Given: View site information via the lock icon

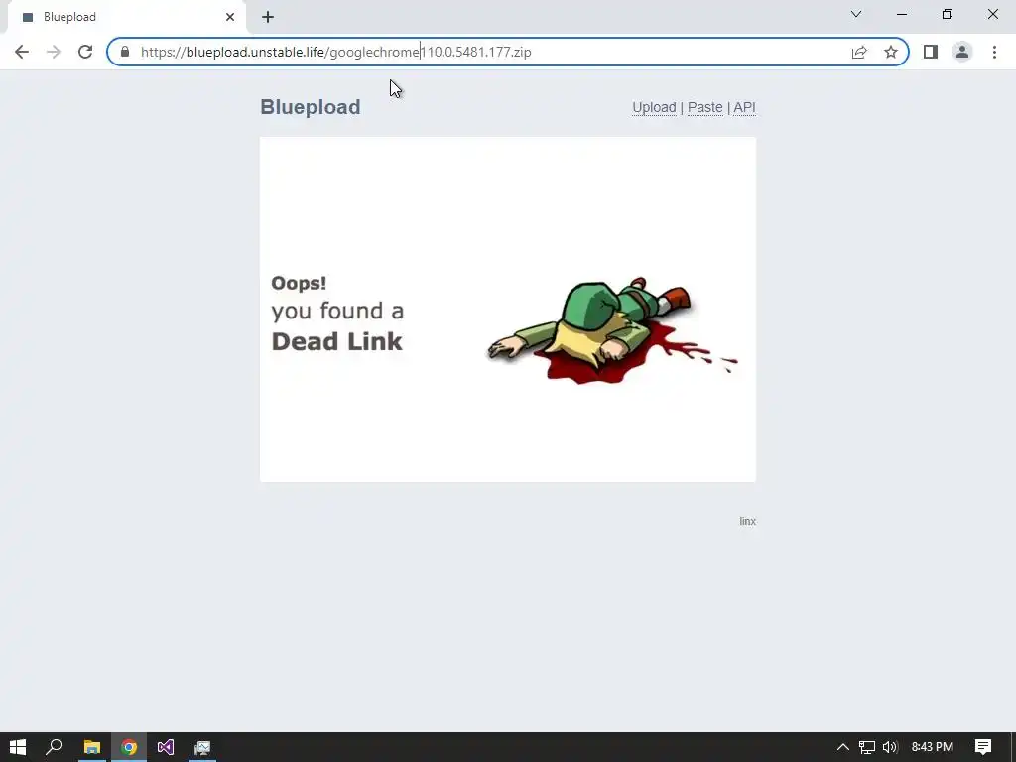Looking at the screenshot, I should (x=125, y=52).
